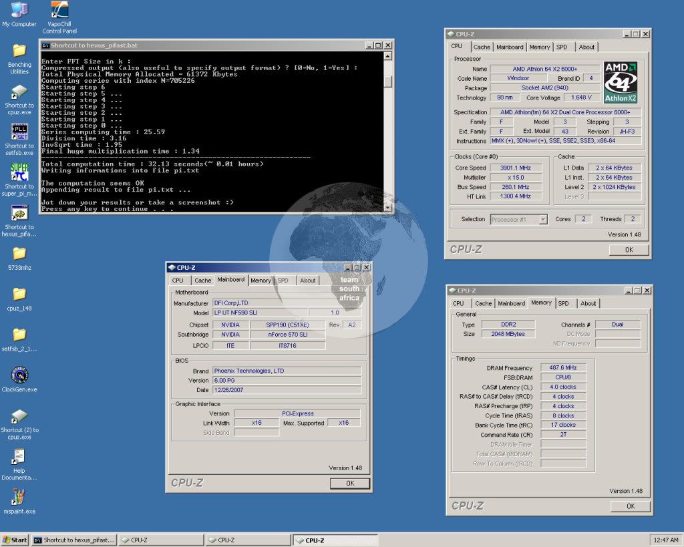Image resolution: width=684 pixels, height=547 pixels.
Task: Select SPD tab in Memory CPU-Z window
Action: coord(563,304)
